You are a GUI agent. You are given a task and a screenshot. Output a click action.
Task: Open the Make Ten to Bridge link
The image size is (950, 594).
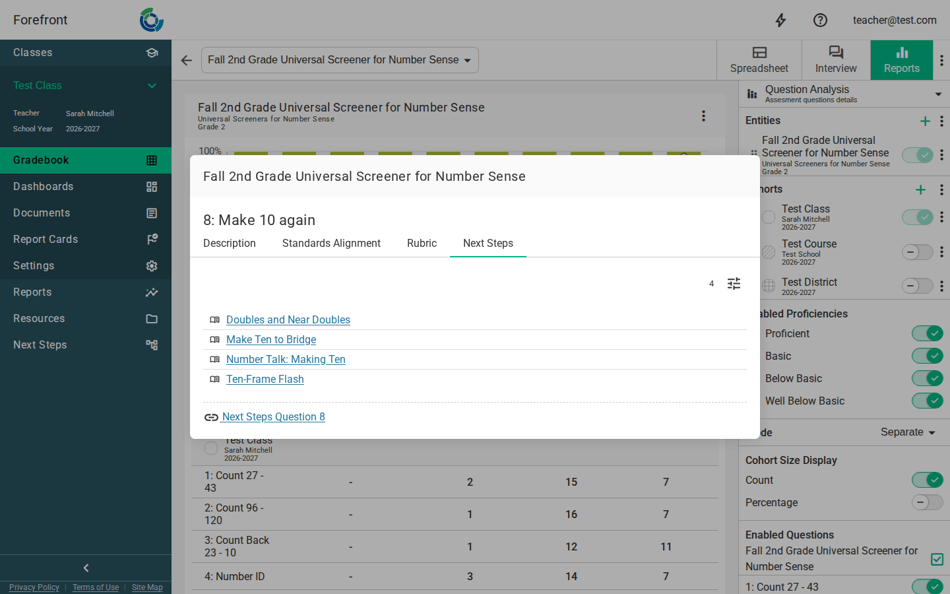click(x=271, y=339)
